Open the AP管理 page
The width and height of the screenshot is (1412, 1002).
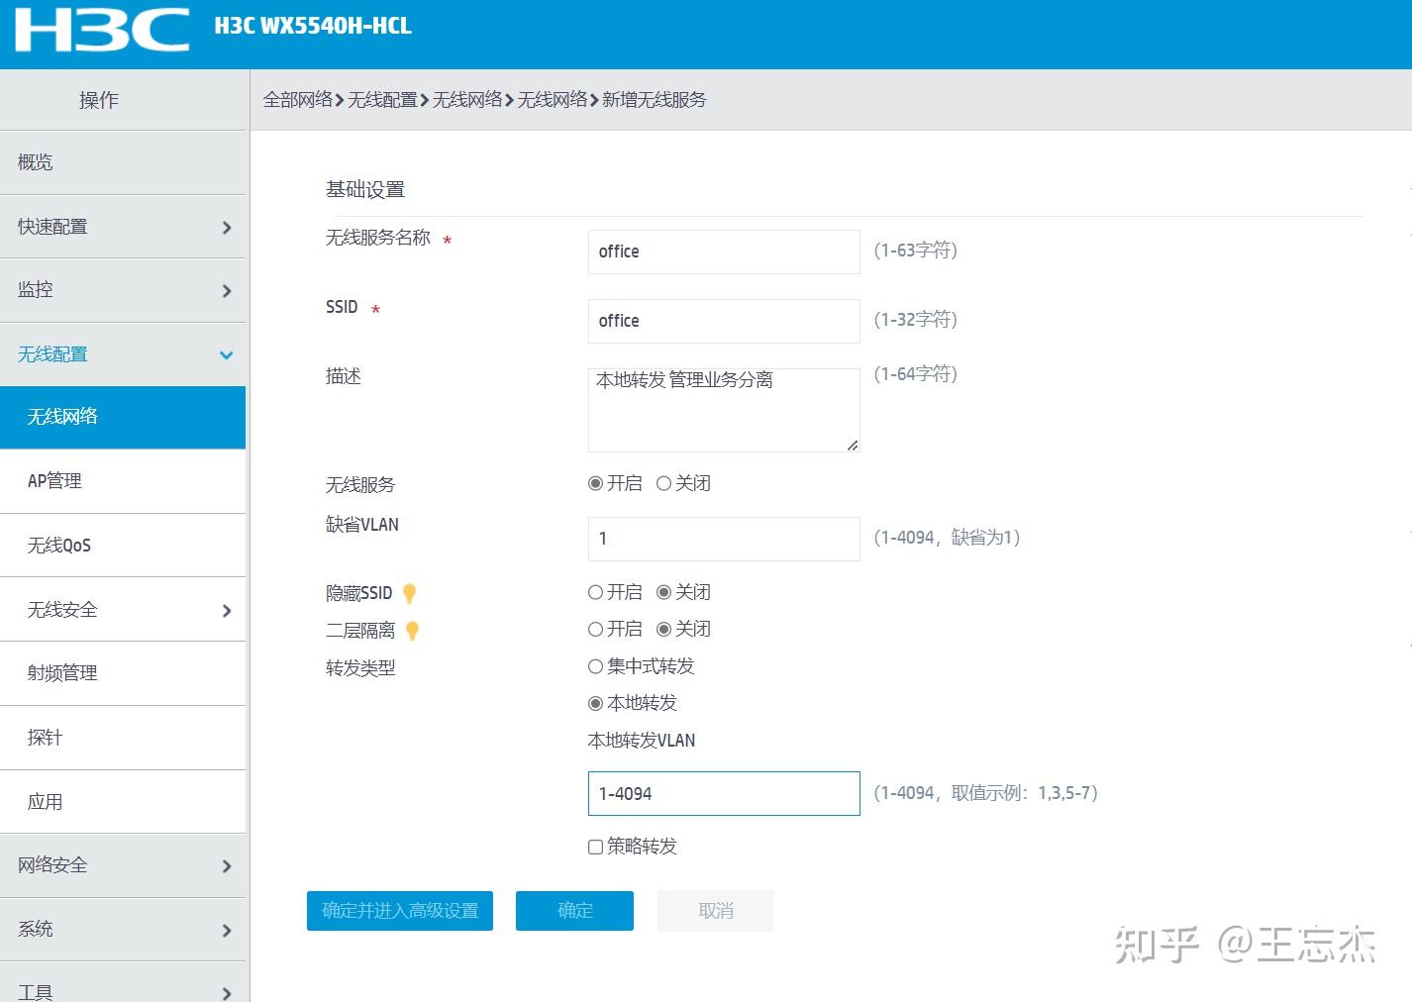click(124, 481)
